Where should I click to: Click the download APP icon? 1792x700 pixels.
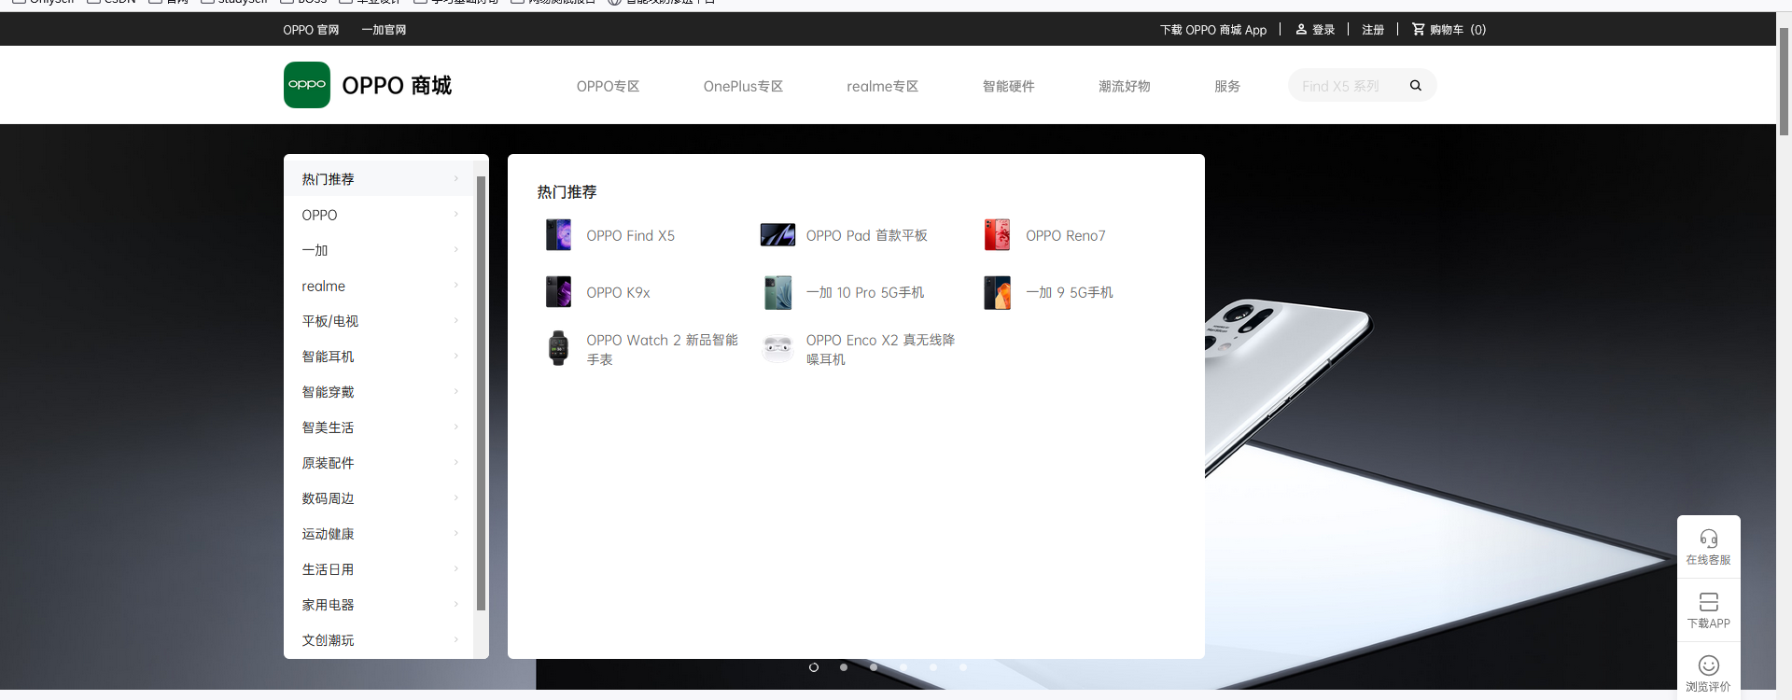(1708, 602)
